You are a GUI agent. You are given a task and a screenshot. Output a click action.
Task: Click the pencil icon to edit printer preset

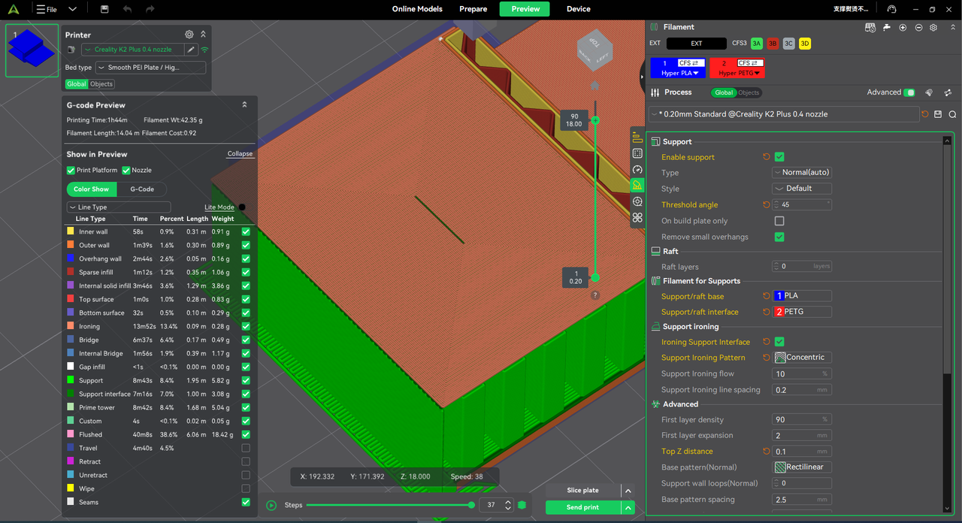(x=191, y=50)
